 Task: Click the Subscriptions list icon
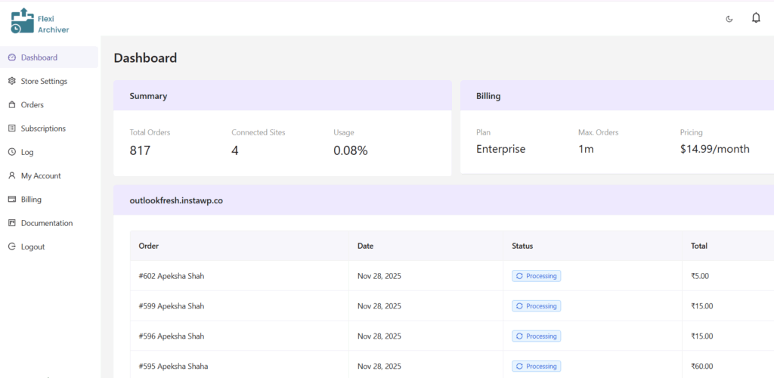[x=12, y=129]
